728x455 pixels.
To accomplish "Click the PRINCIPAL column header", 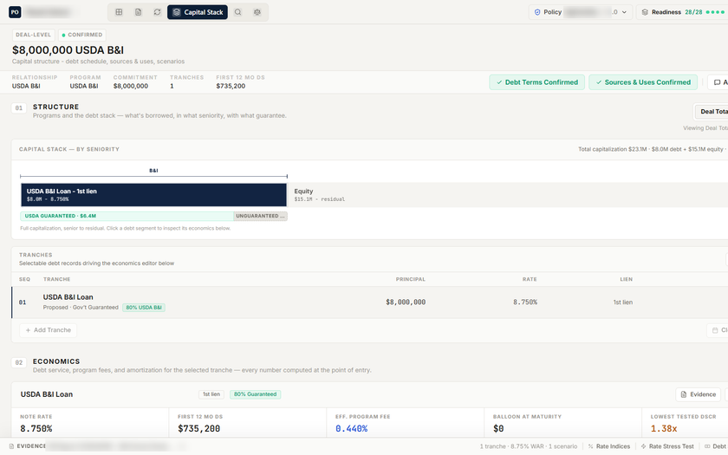I will pos(411,279).
